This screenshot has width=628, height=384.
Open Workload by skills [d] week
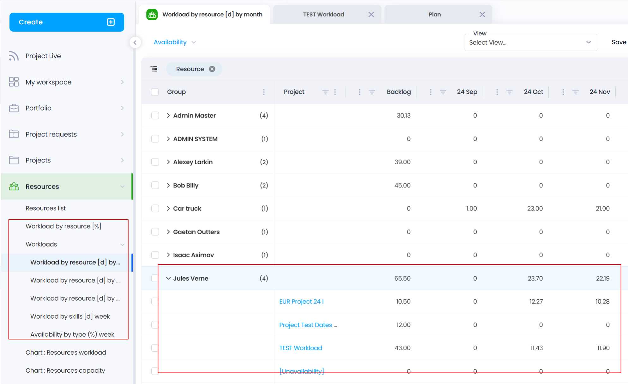point(70,316)
